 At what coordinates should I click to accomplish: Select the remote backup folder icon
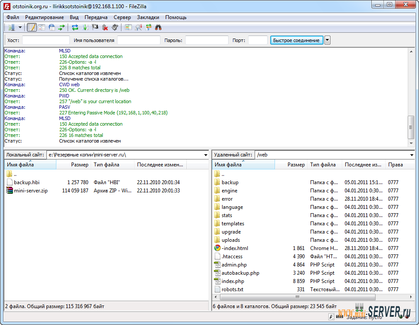tap(217, 182)
